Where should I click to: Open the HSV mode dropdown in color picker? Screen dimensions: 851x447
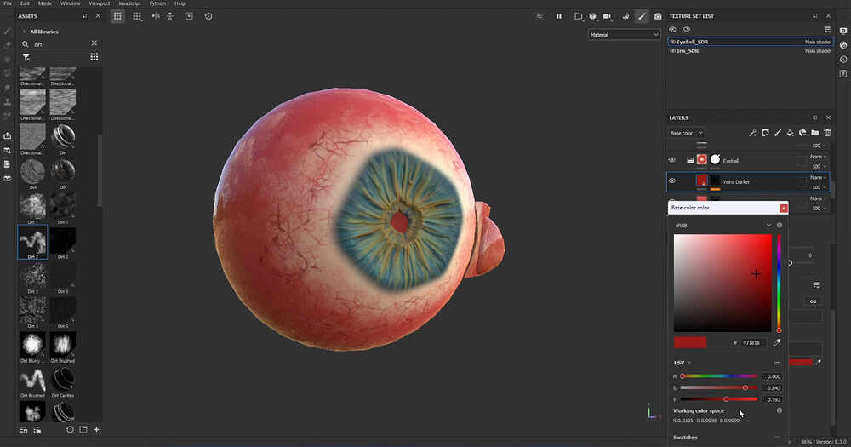[x=683, y=363]
